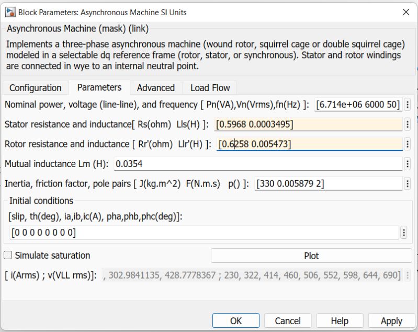This screenshot has height=332, width=418.
Task: Click the Stator resistance and inductance field
Action: coord(308,124)
